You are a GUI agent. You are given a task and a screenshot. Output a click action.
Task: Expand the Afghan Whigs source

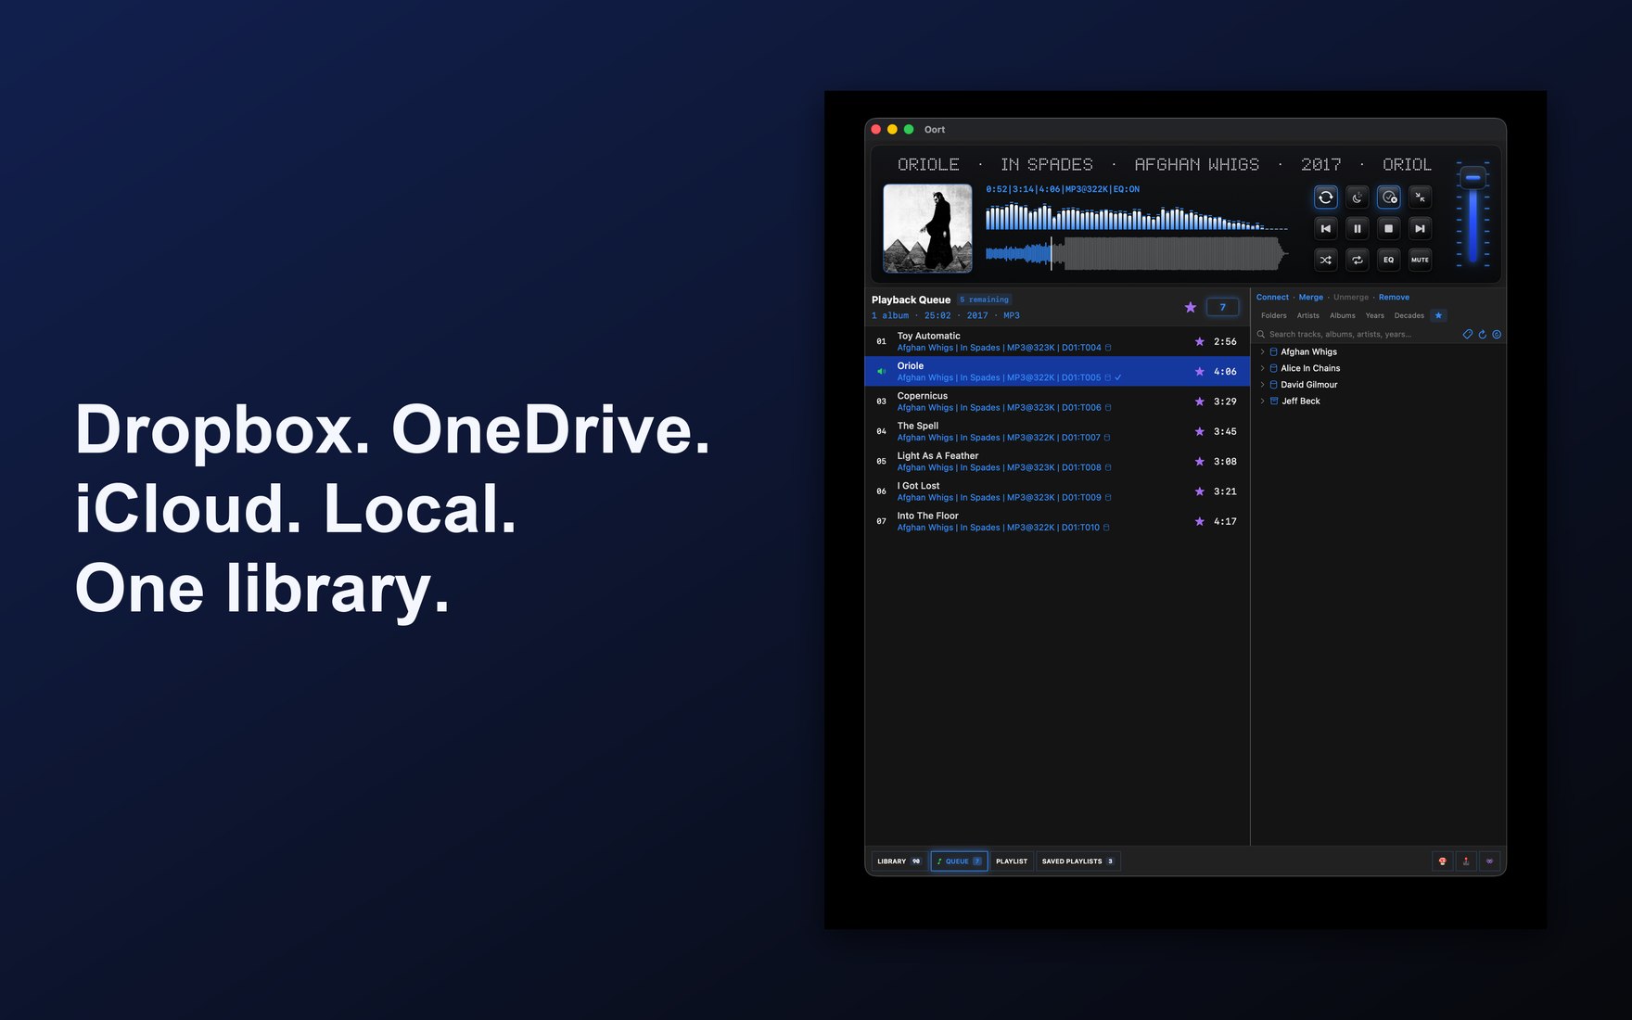click(x=1262, y=352)
